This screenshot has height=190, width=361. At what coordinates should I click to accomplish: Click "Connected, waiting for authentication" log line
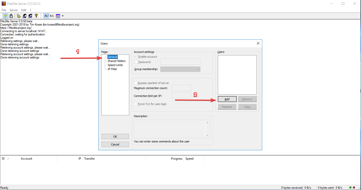(x=23, y=34)
